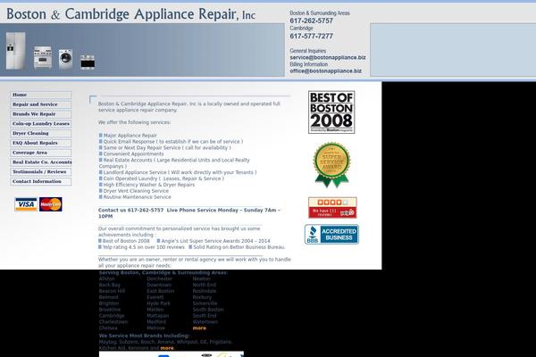536x357 pixels.
Task: Open Real Estate Co. Accounts
Action: 41,162
